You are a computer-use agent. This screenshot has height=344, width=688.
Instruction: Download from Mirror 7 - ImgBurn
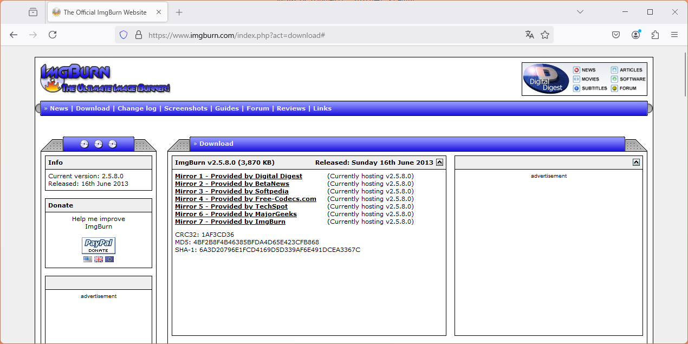click(x=230, y=222)
